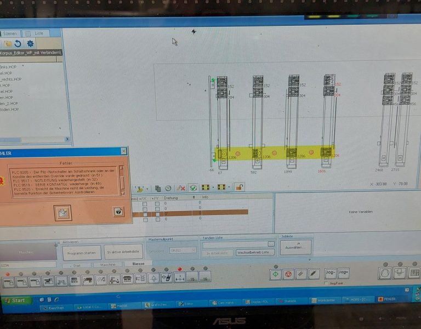Click the orange open padlock icon
Screen dimensions: 421x329
point(239,186)
